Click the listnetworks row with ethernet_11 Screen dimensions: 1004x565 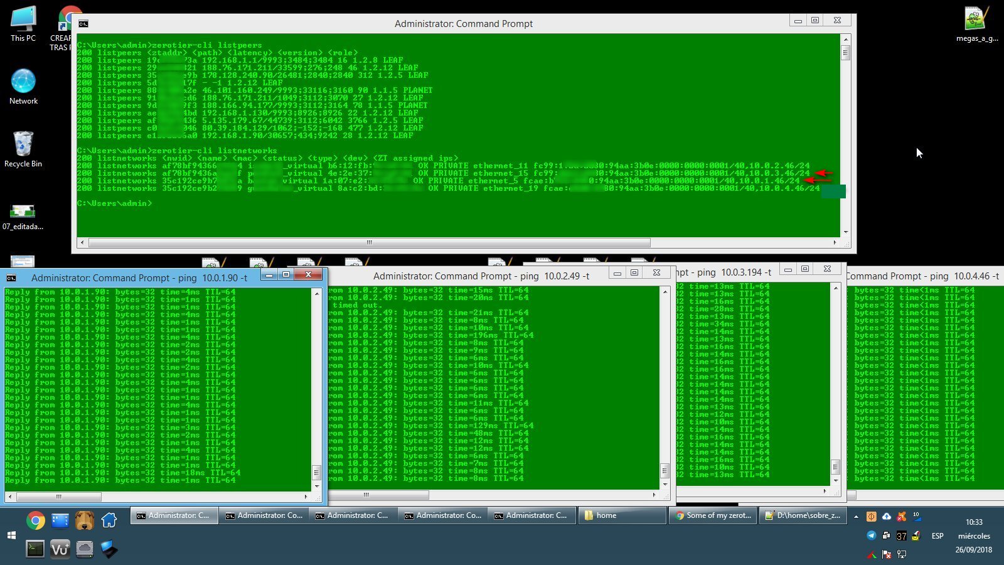coord(443,166)
